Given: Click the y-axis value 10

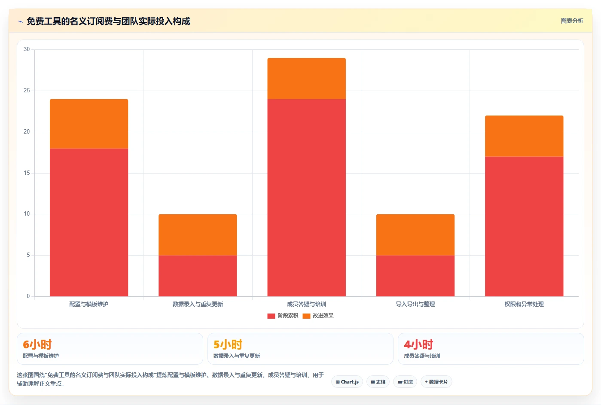Looking at the screenshot, I should (x=27, y=214).
